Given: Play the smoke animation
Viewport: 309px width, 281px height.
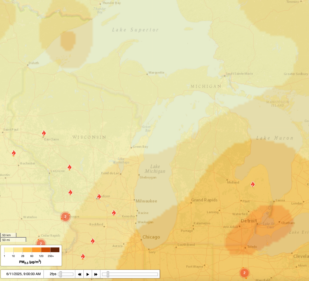Looking at the screenshot, I should point(88,274).
